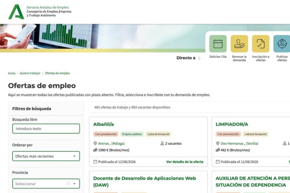
Task: Click the Publicar ofertas label
Action: coord(282,58)
